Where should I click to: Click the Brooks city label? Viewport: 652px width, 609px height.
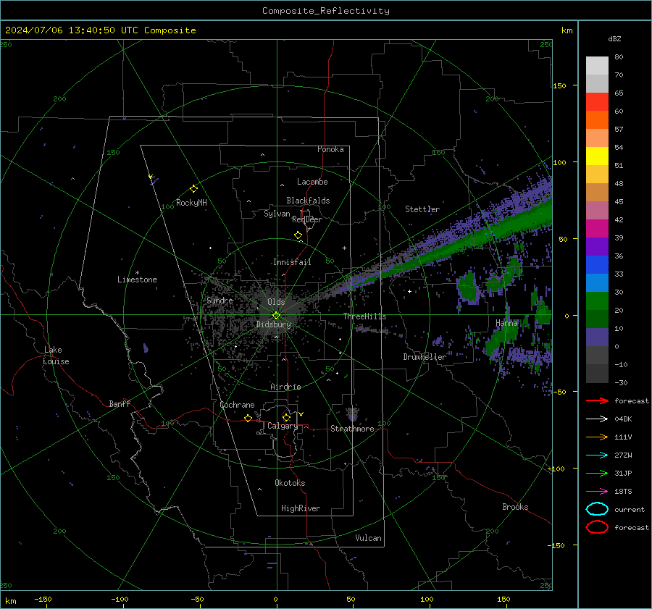(515, 507)
